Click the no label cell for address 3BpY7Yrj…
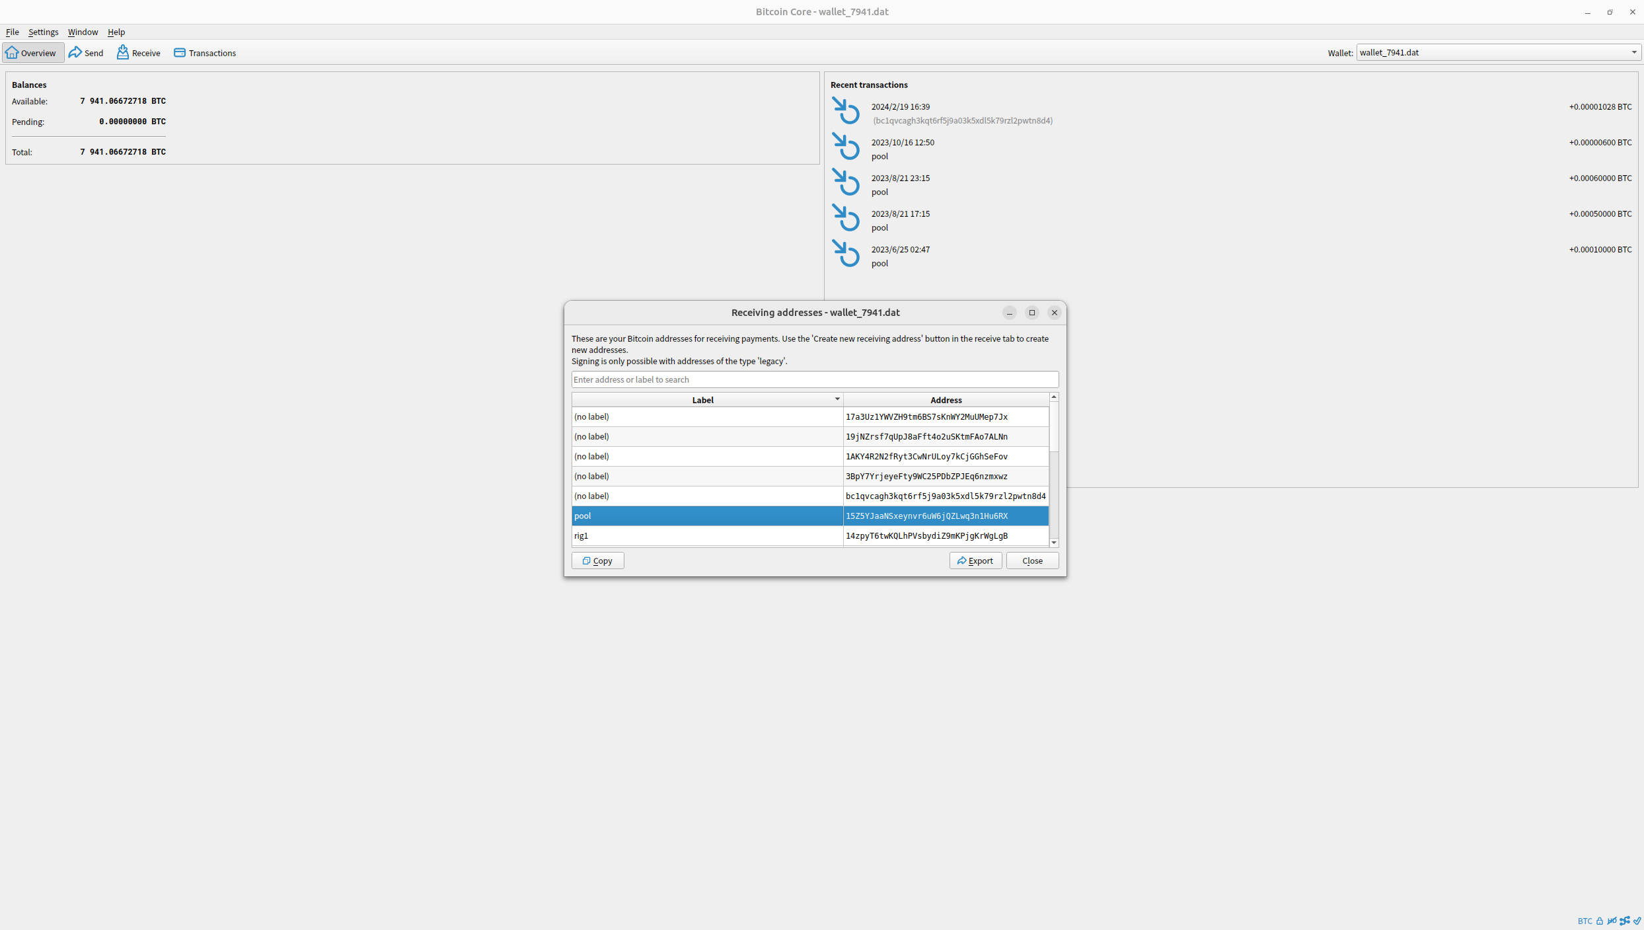 (707, 476)
